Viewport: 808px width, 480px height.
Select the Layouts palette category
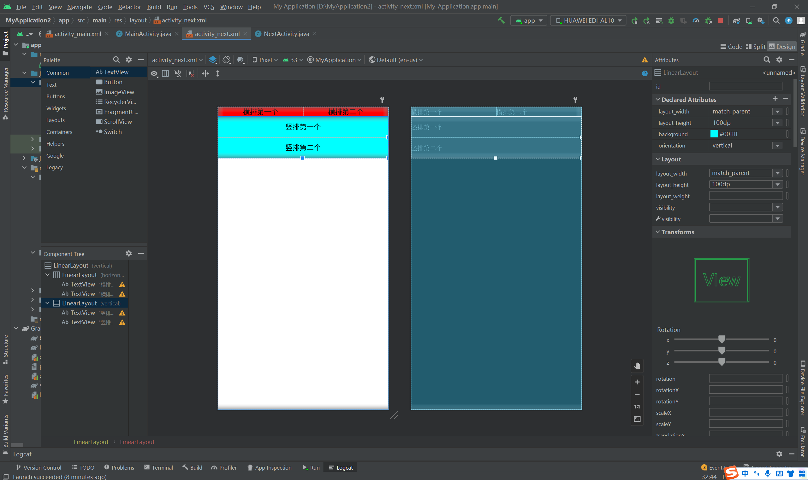point(55,120)
